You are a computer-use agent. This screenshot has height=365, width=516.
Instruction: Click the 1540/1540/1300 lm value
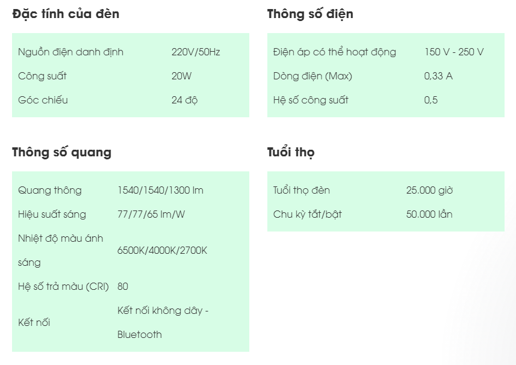[x=160, y=190]
